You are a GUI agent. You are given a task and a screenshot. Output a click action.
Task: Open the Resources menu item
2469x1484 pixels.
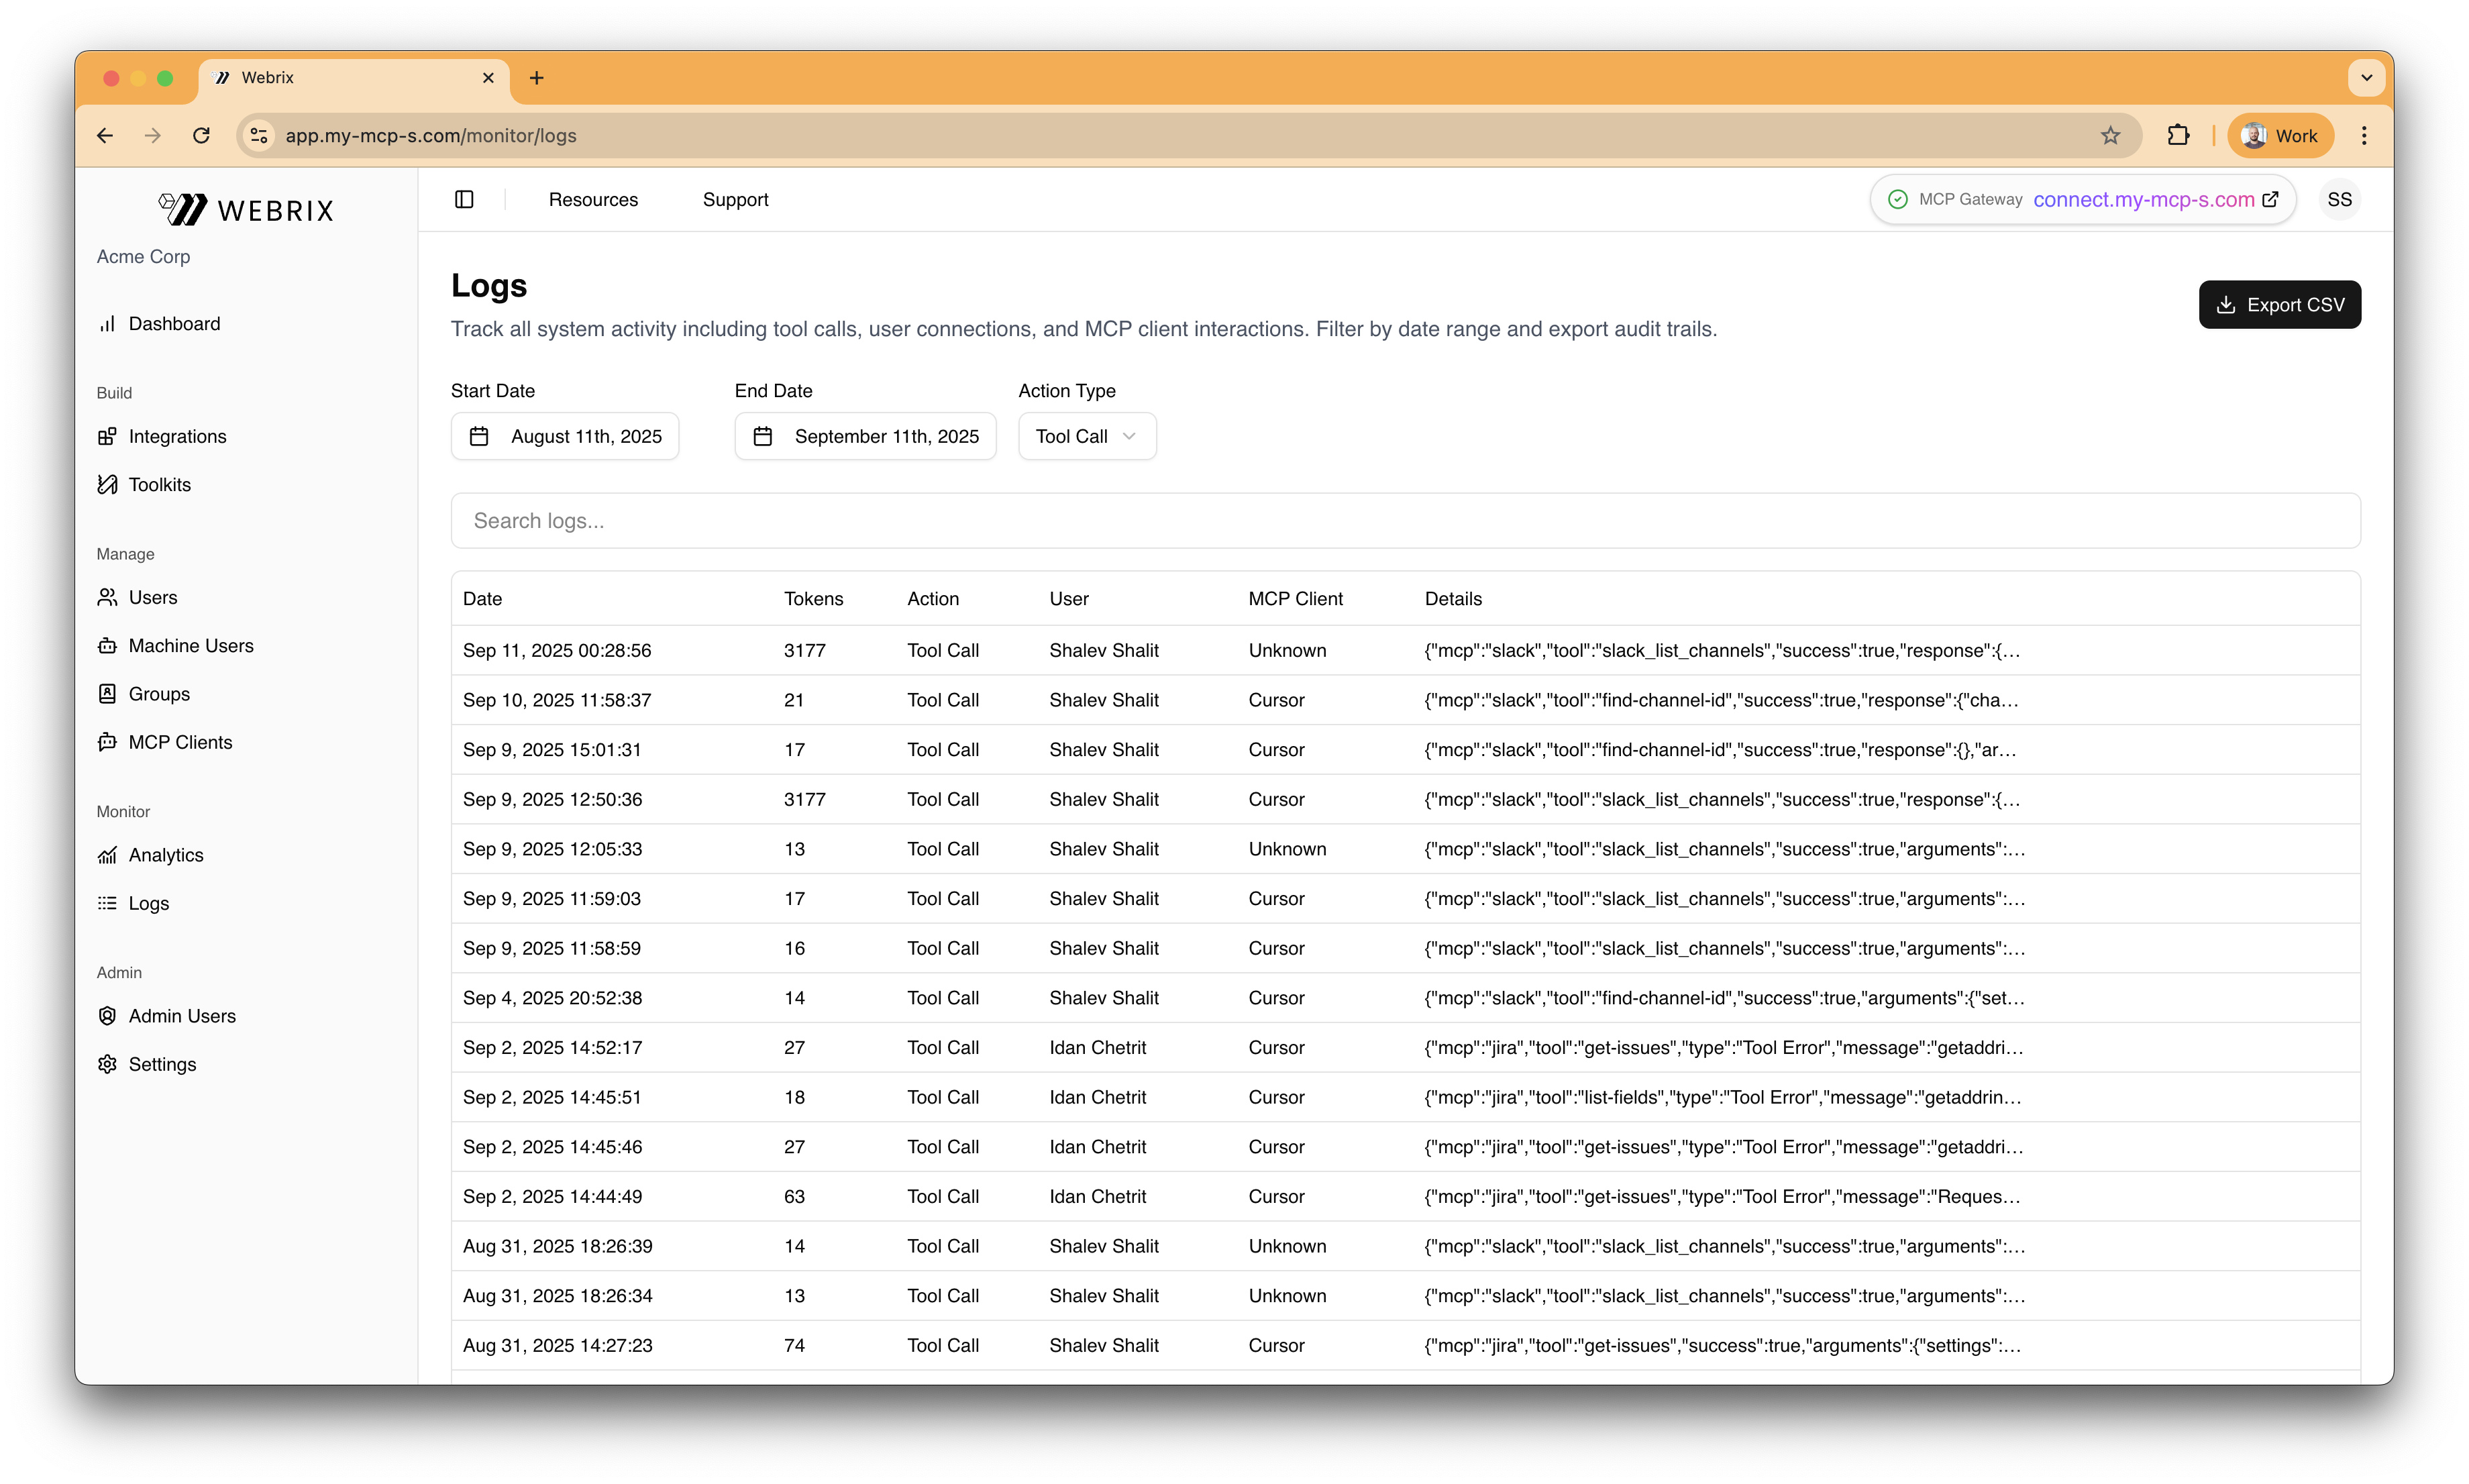(x=593, y=199)
